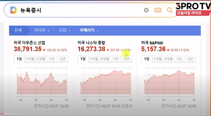Select the 전체 tab
Screen dimensions: 211x116
click(x=18, y=30)
